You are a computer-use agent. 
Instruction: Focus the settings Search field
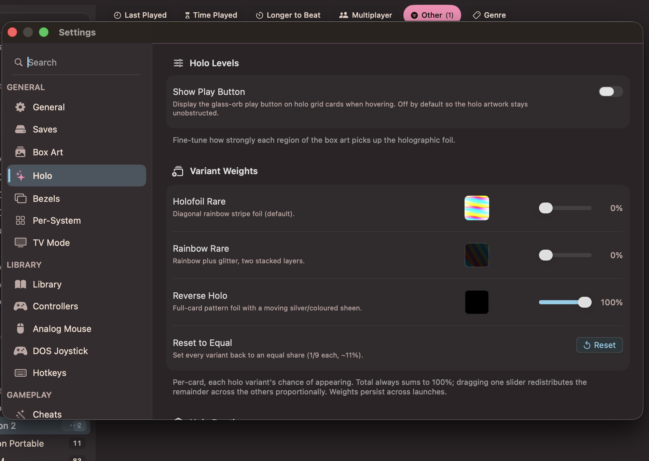click(x=77, y=62)
